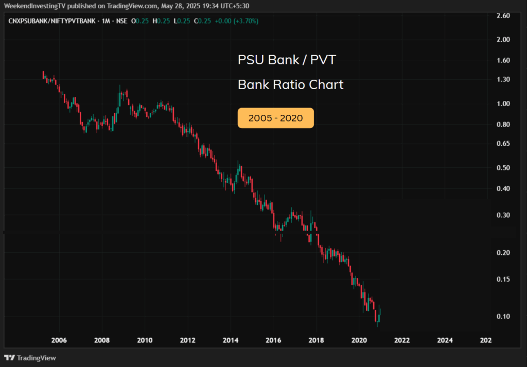Click the 1.30 price axis label
Screen dimensions: 527x367
(503, 80)
